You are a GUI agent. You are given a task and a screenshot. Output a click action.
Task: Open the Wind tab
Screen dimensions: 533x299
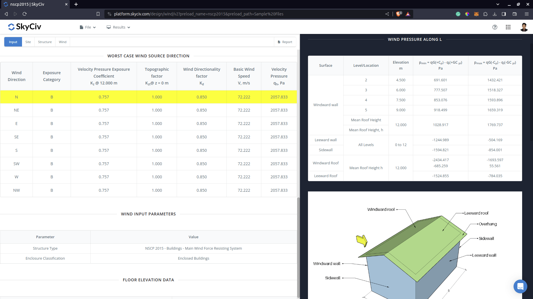coord(63,42)
